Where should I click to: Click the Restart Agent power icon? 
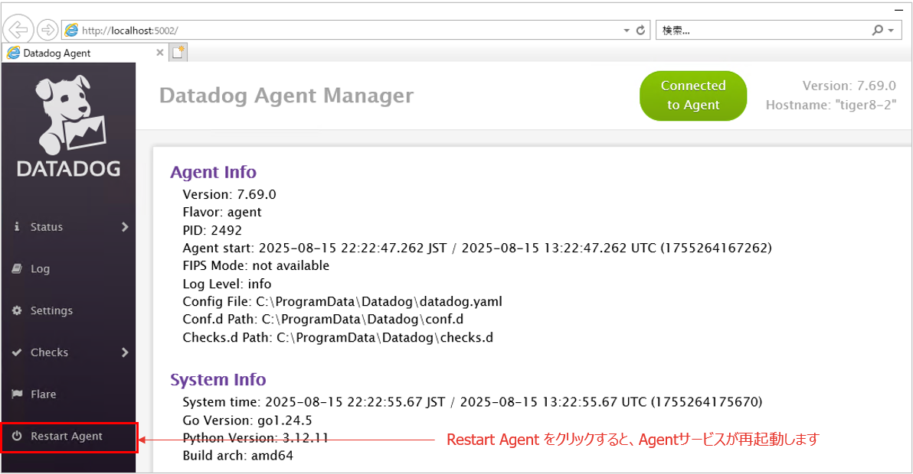pos(17,437)
